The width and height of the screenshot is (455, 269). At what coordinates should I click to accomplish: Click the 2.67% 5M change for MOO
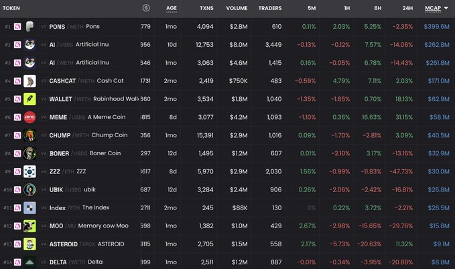click(308, 226)
